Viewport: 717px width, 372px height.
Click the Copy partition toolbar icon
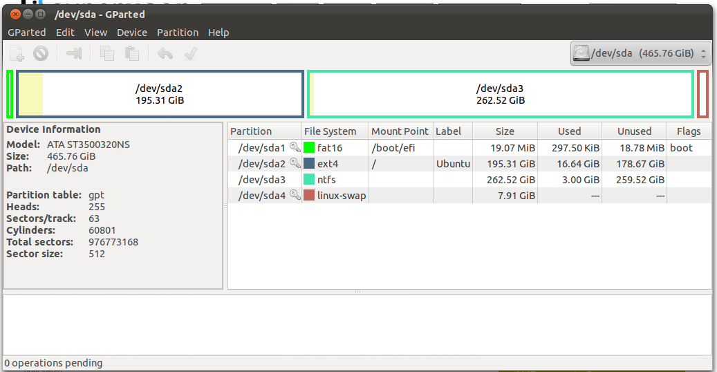pyautogui.click(x=106, y=53)
